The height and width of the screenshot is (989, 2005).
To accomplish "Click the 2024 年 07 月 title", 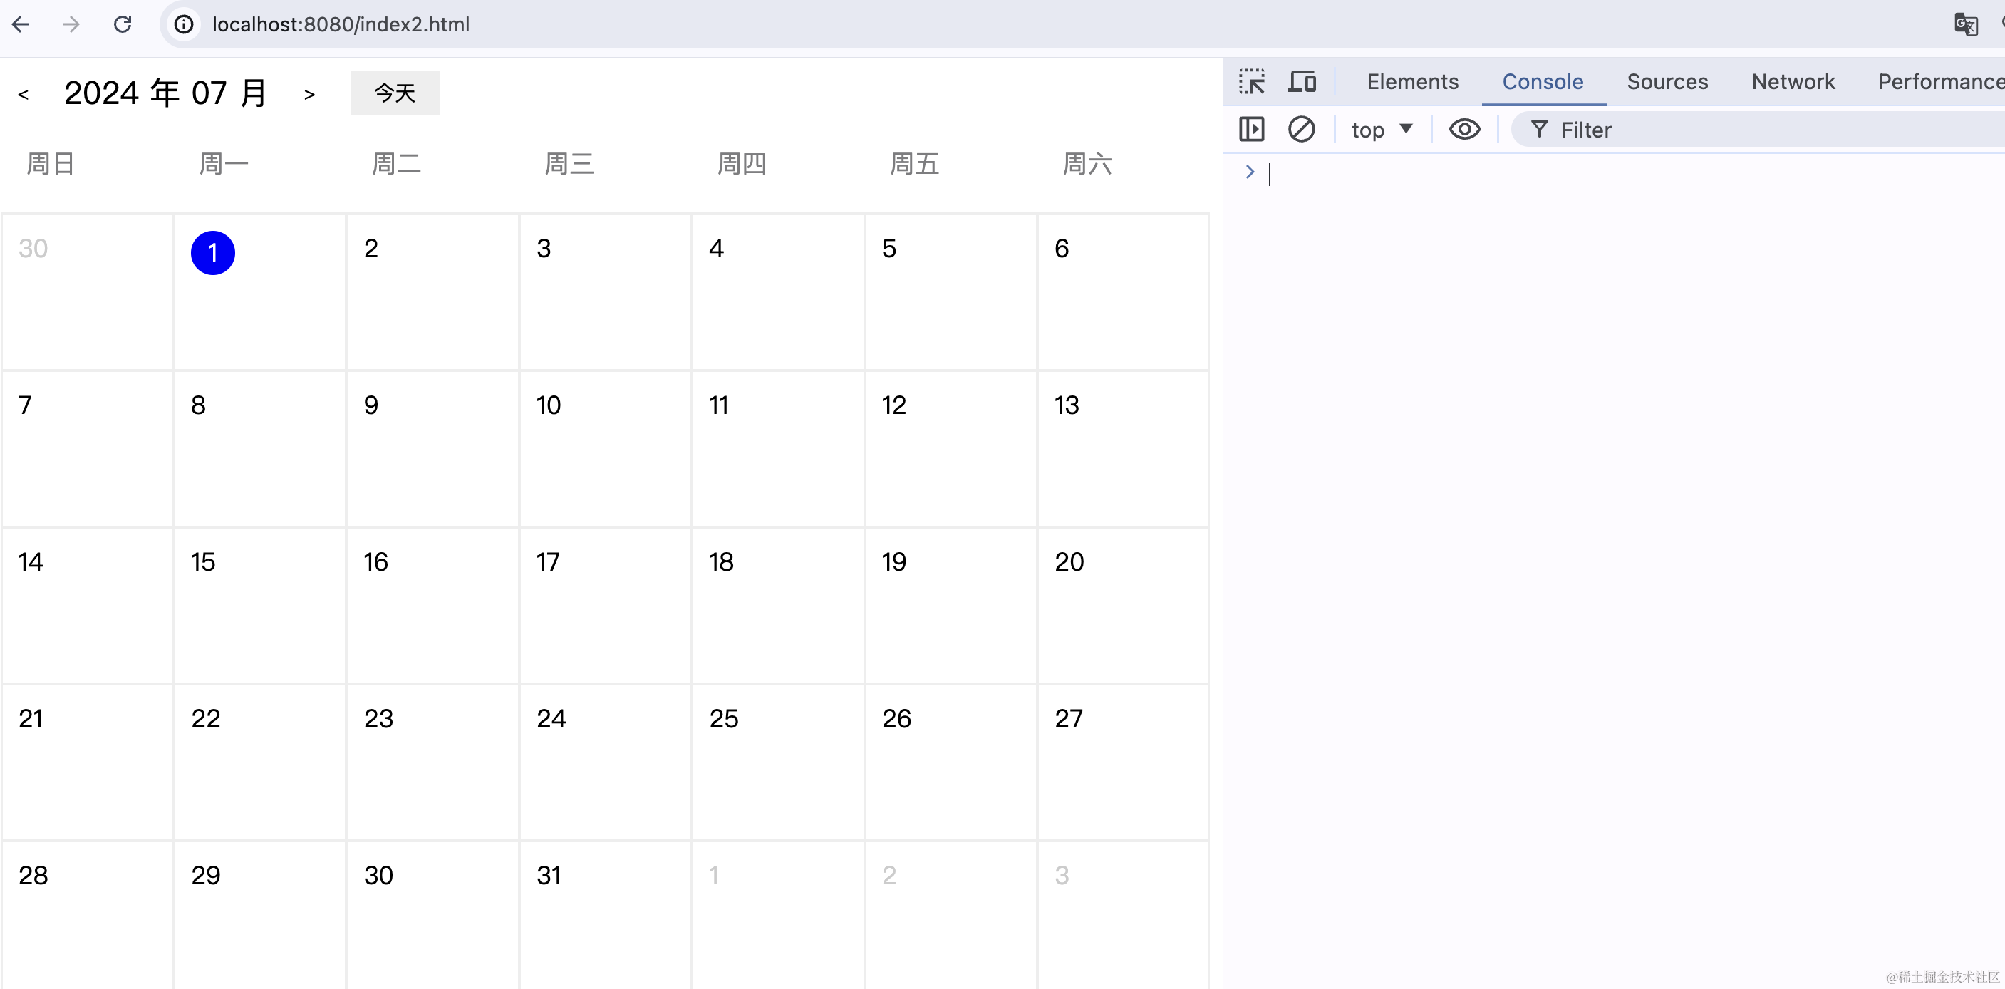I will coord(166,93).
